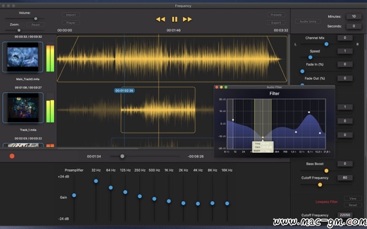Click the Seconds input field
The width and height of the screenshot is (367, 229).
click(x=354, y=26)
